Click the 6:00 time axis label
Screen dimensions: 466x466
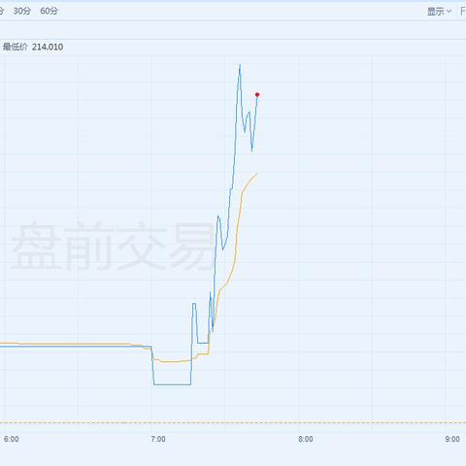[x=12, y=439]
